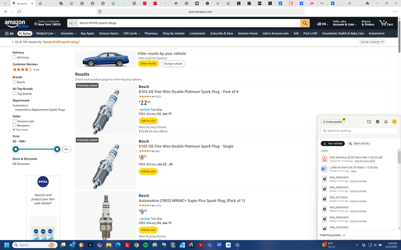Click the globe icon in Dropbox panel
Viewport: 401px width, 250px height.
pos(377,121)
